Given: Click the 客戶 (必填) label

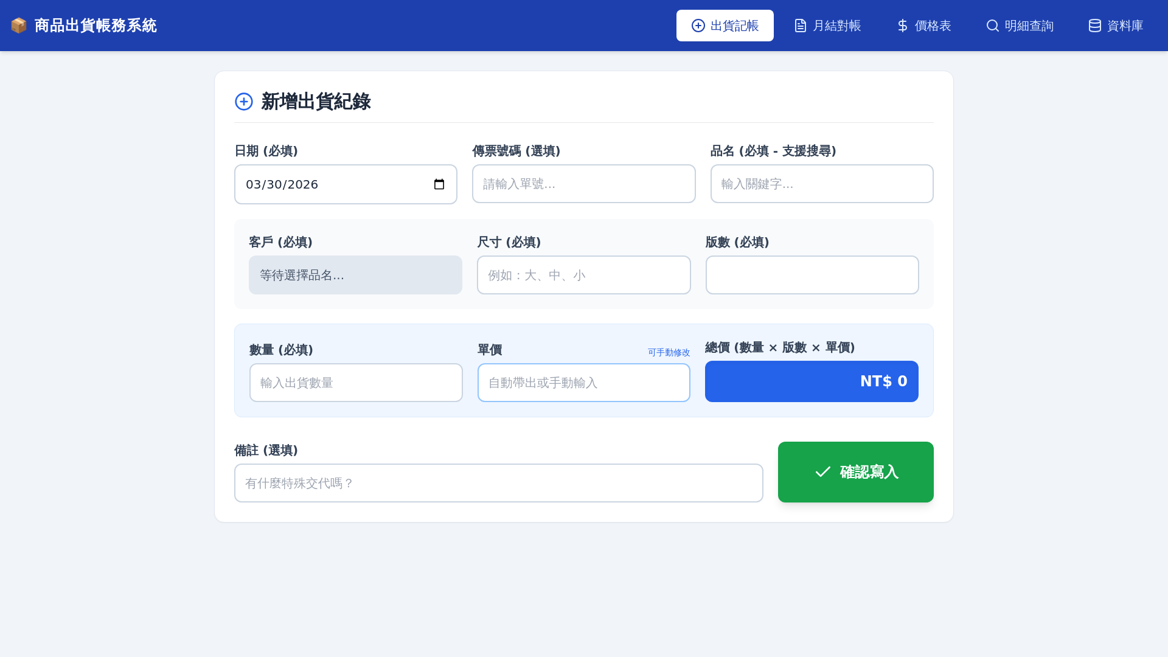Looking at the screenshot, I should (280, 242).
